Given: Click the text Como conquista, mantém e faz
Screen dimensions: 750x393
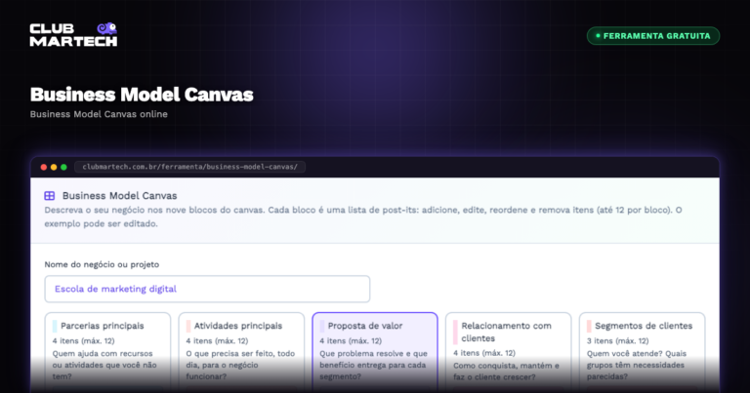Looking at the screenshot, I should pos(506,371).
